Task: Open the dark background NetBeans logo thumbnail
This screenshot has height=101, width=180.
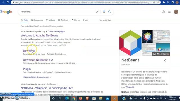Action: click(147, 36)
